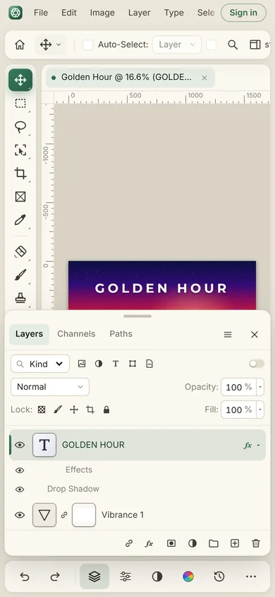This screenshot has width=275, height=597.
Task: Open the Opacity slider dropdown arrow
Action: tap(260, 387)
